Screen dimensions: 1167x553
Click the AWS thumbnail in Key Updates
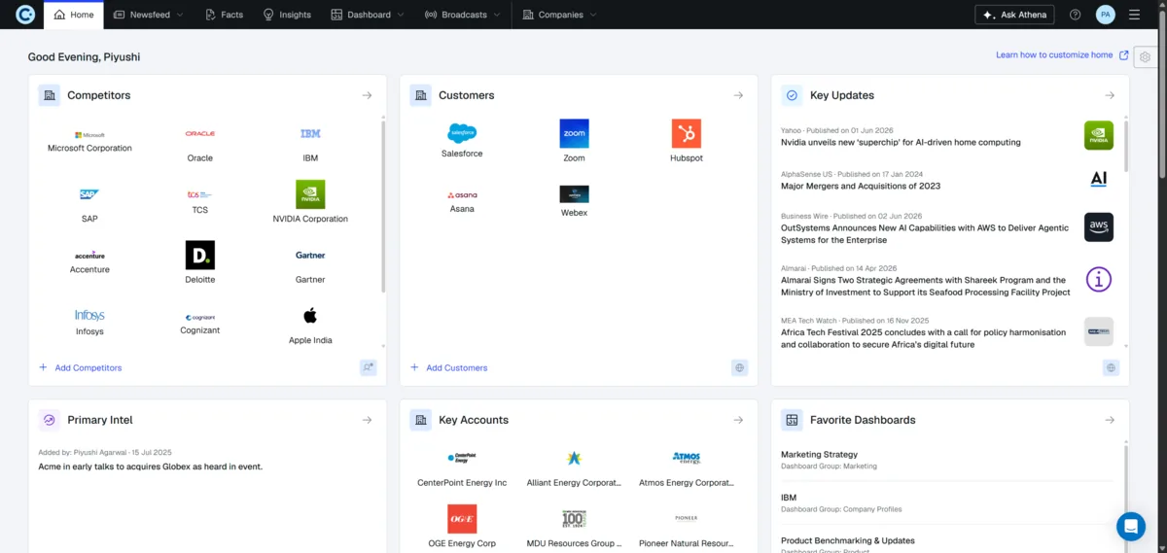[1099, 227]
